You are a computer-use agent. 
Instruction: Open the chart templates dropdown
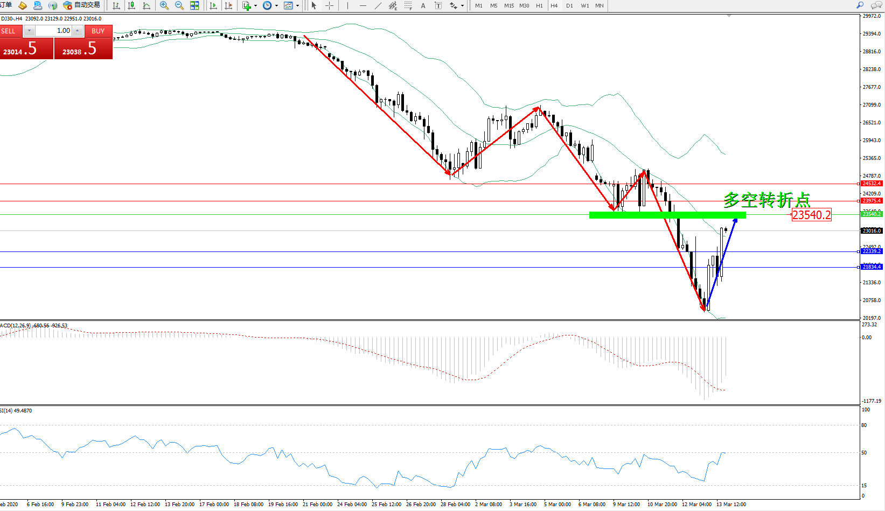(x=297, y=6)
